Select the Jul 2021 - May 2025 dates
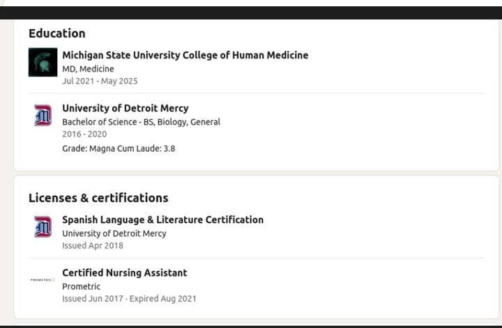502x328 pixels. coord(100,81)
